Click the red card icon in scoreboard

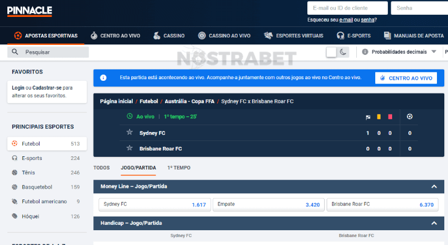pos(390,117)
